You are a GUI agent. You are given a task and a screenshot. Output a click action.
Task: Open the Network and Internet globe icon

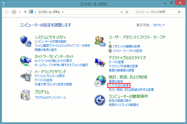click(x=26, y=61)
